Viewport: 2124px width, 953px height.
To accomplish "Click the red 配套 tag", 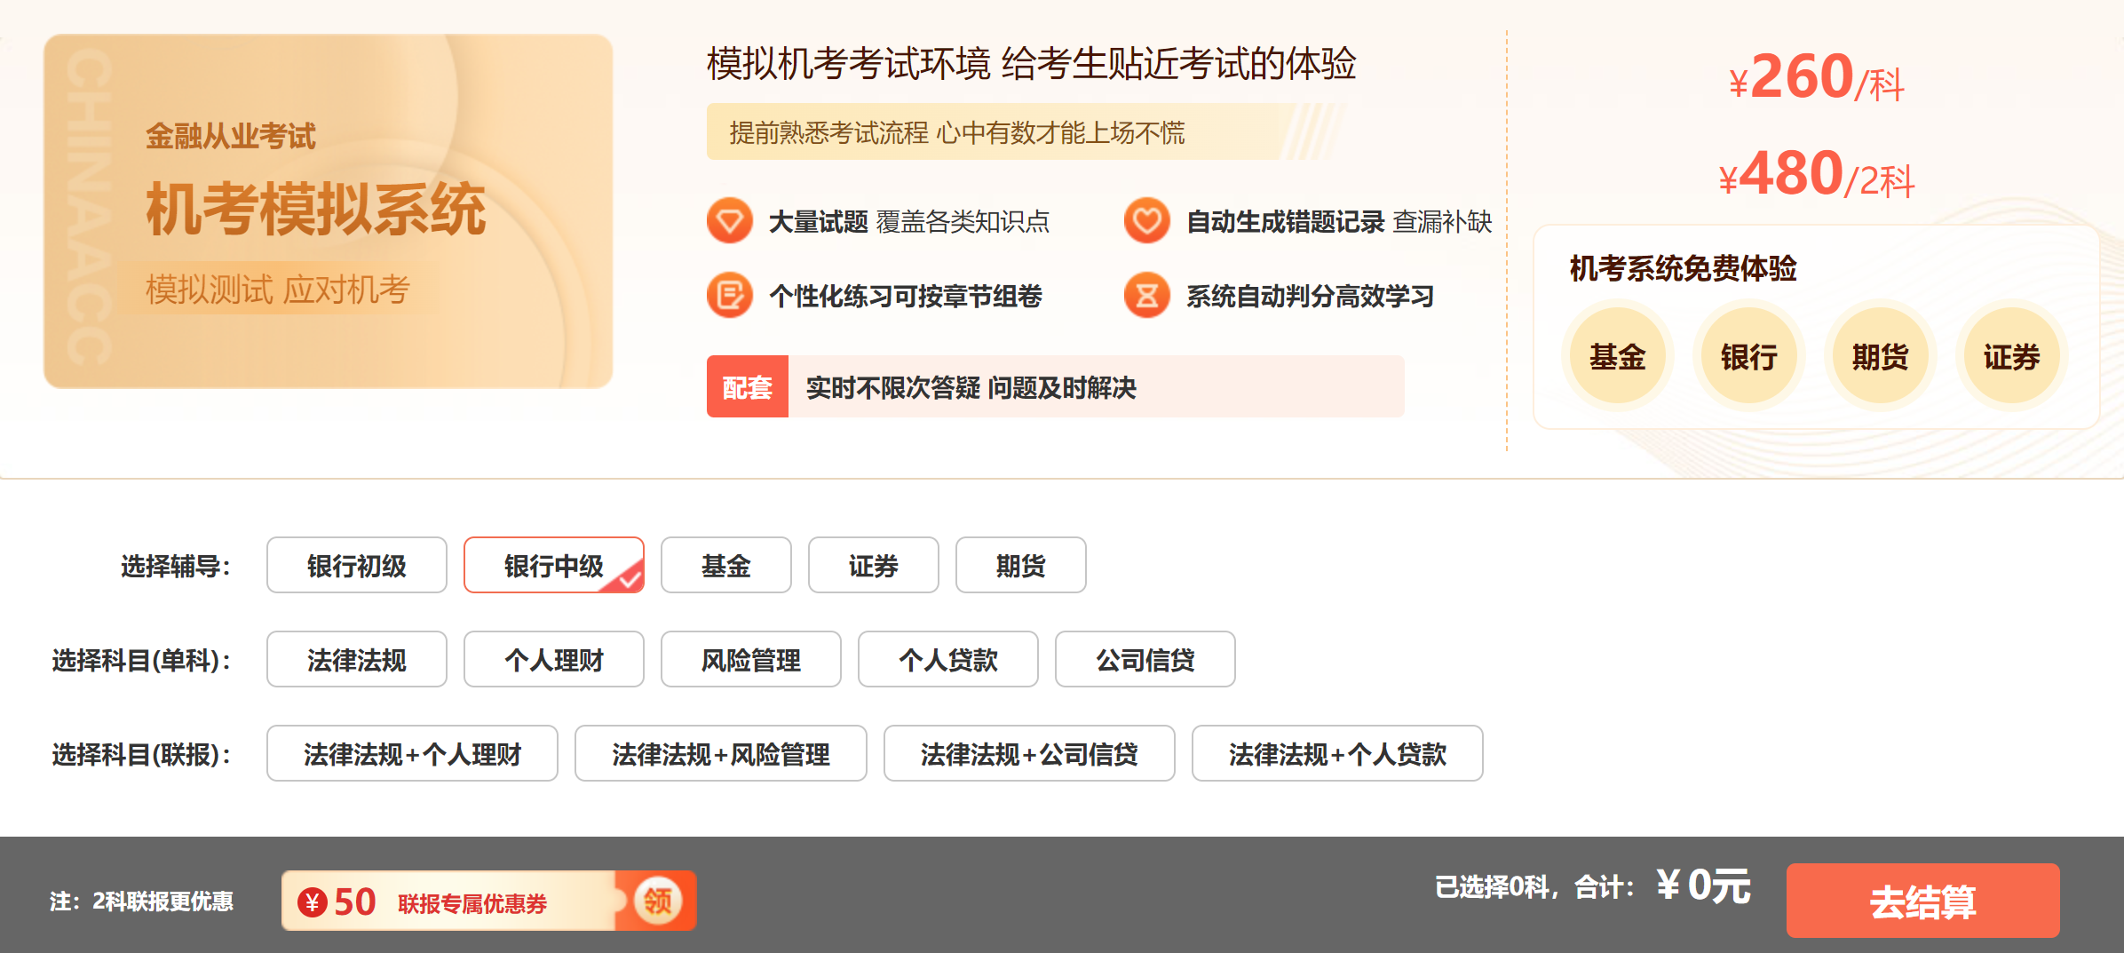I will pos(748,386).
